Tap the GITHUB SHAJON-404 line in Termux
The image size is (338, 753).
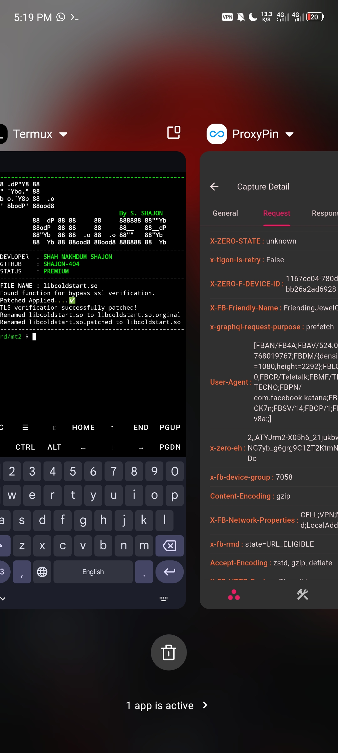pyautogui.click(x=40, y=264)
